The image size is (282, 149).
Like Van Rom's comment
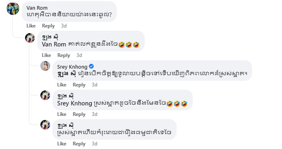coord(31,26)
